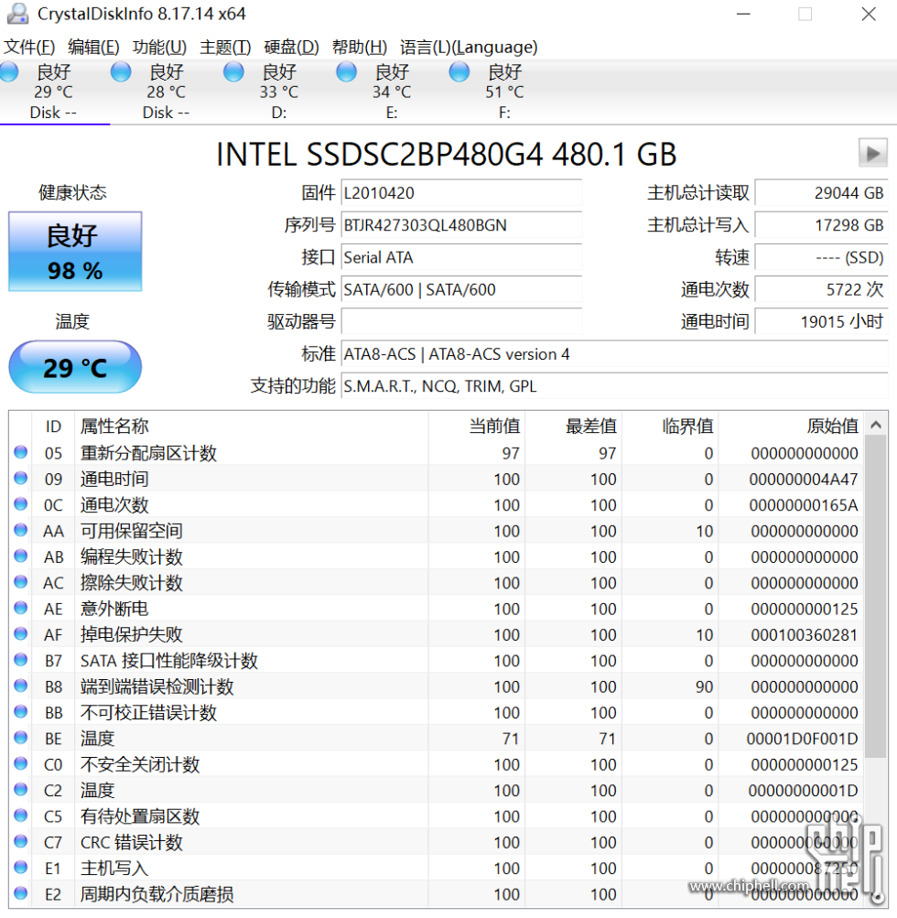Click the standard field ATA8-ACS version 4
This screenshot has height=918, width=897.
[x=615, y=354]
